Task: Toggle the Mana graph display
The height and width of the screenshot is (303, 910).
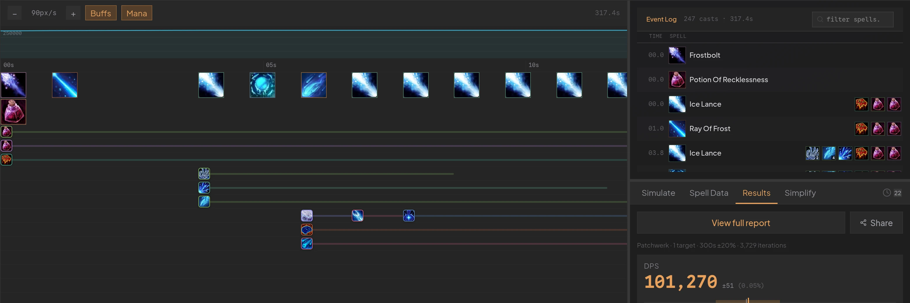Action: point(137,13)
